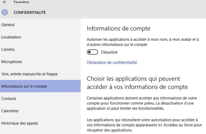206x134 pixels.
Task: Click the settings gear icon
Action: coord(5,12)
